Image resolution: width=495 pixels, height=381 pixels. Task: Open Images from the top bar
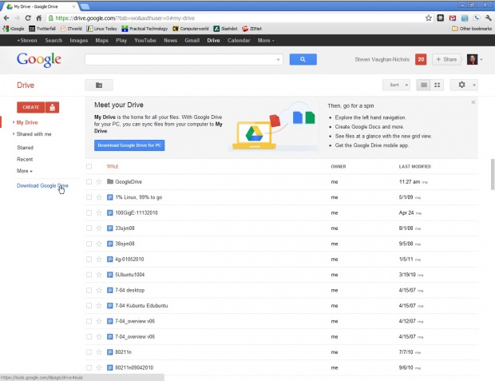tap(78, 41)
